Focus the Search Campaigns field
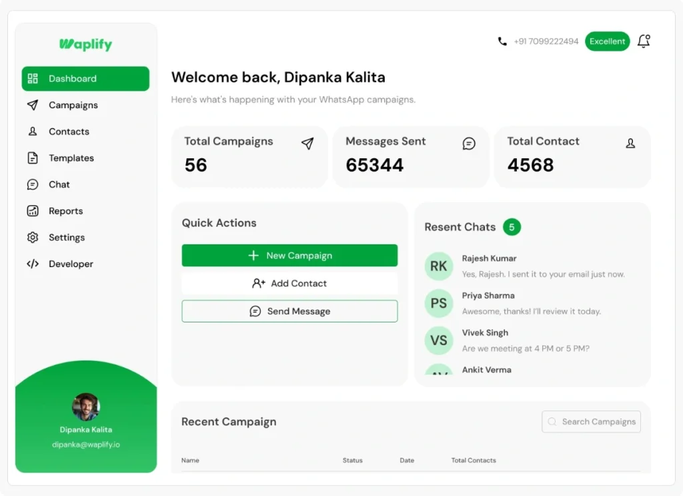The height and width of the screenshot is (496, 683). pyautogui.click(x=591, y=421)
